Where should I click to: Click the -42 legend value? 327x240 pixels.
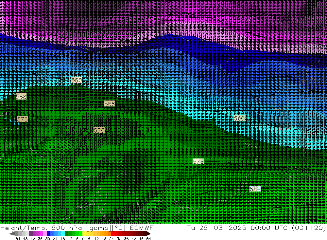tap(31, 239)
